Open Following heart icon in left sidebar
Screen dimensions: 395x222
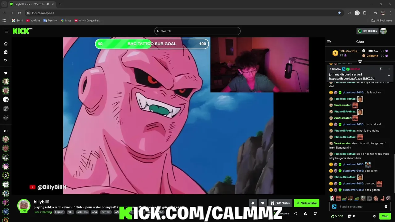[6, 60]
